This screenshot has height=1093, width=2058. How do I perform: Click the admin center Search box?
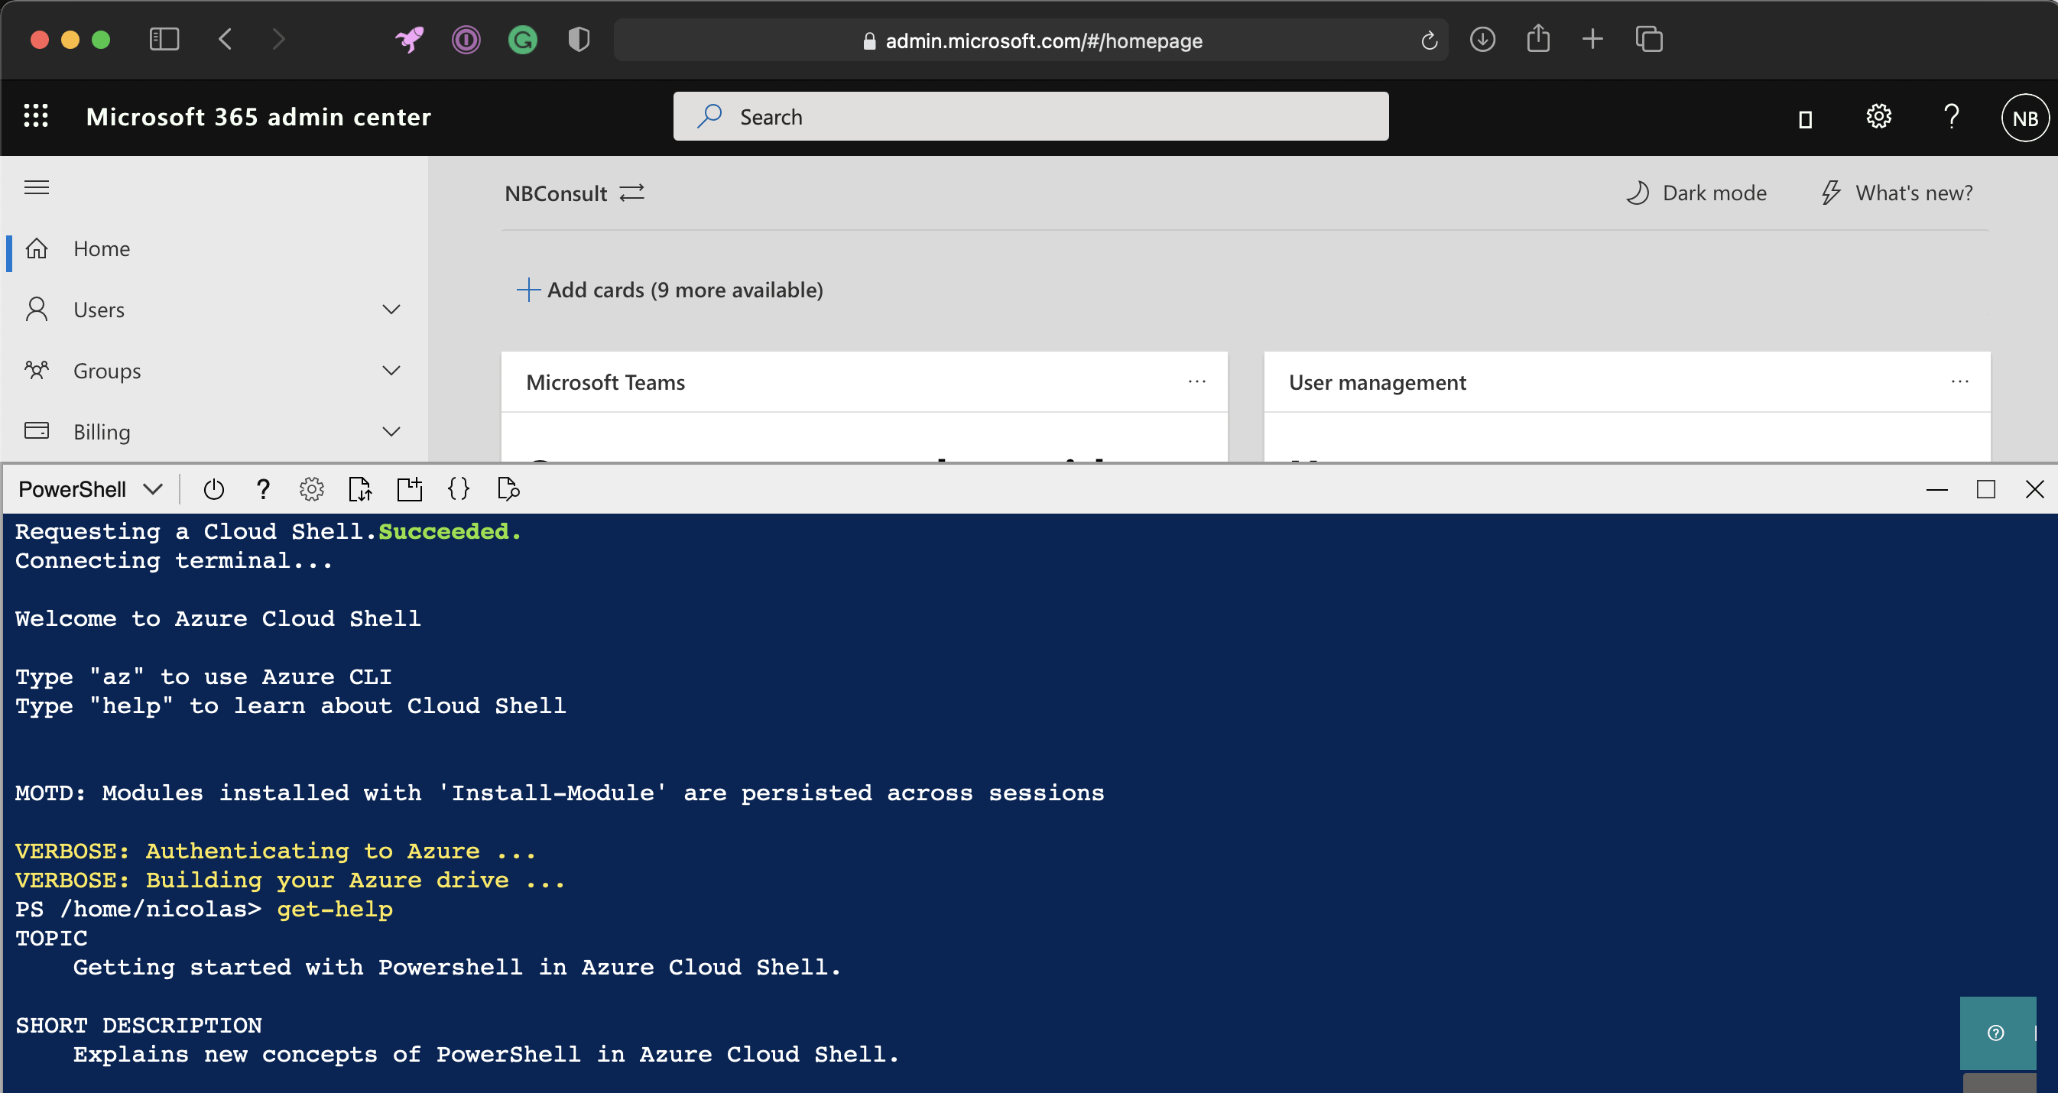tap(1031, 117)
